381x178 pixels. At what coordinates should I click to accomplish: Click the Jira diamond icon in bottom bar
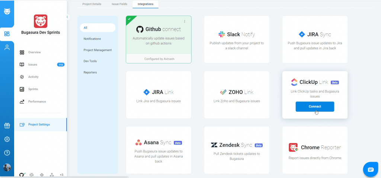[x=42, y=175]
